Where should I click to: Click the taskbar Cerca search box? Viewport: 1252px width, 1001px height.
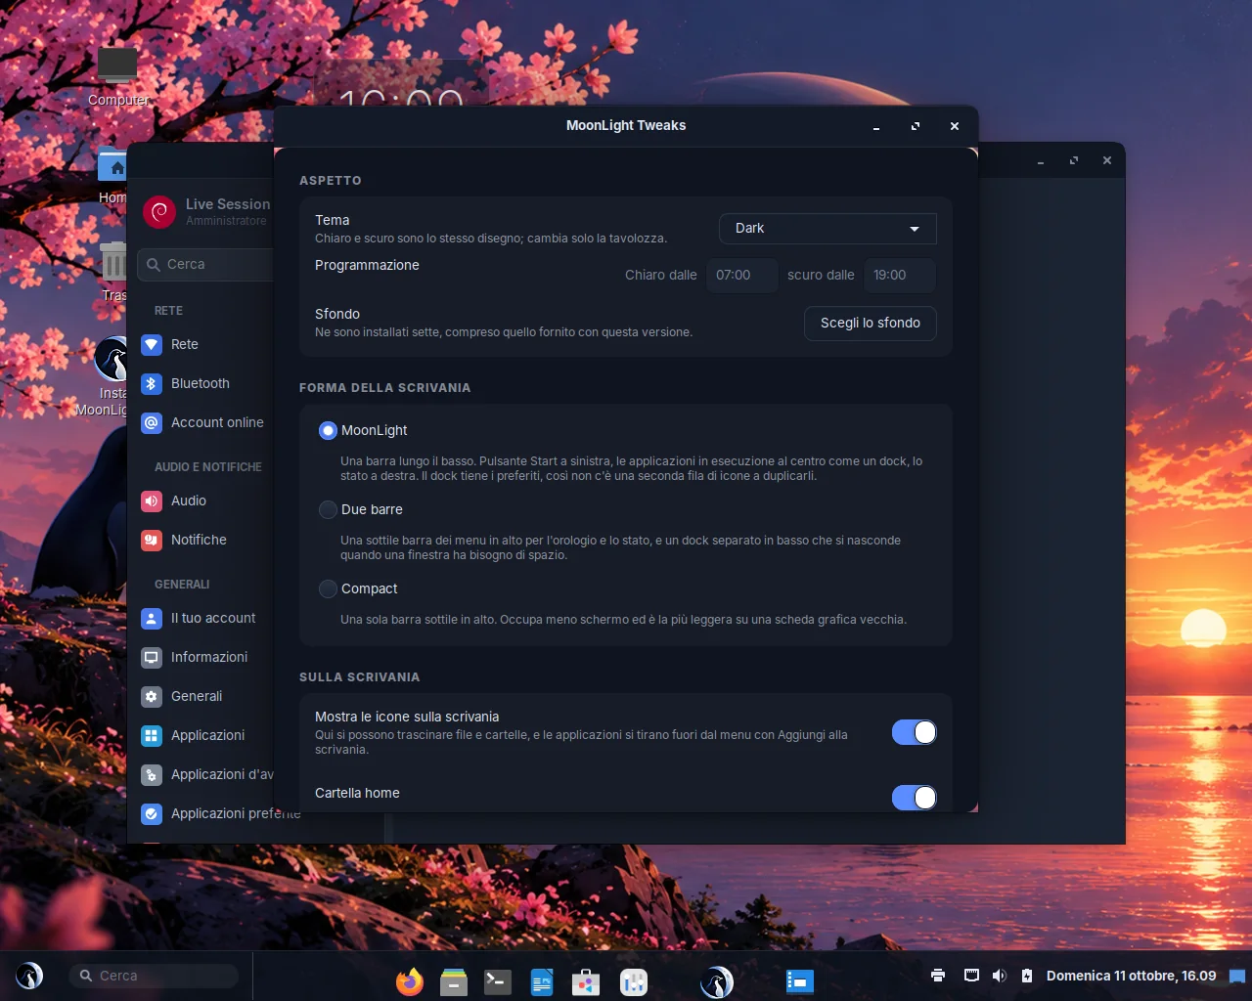click(x=155, y=976)
